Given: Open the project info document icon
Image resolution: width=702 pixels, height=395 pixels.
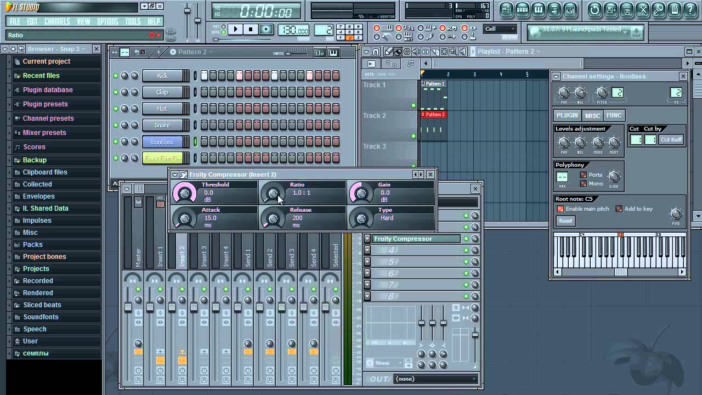Looking at the screenshot, I should coord(674,10).
